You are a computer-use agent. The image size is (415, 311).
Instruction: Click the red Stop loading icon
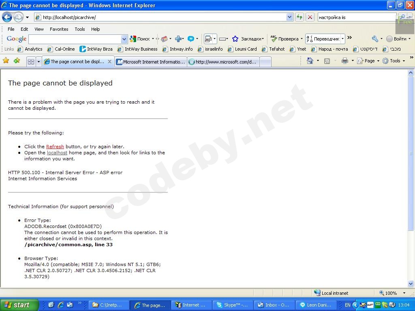310,17
